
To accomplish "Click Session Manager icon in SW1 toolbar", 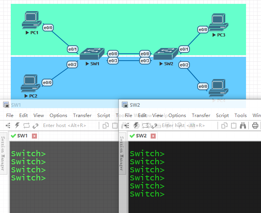I will (x=8, y=125).
